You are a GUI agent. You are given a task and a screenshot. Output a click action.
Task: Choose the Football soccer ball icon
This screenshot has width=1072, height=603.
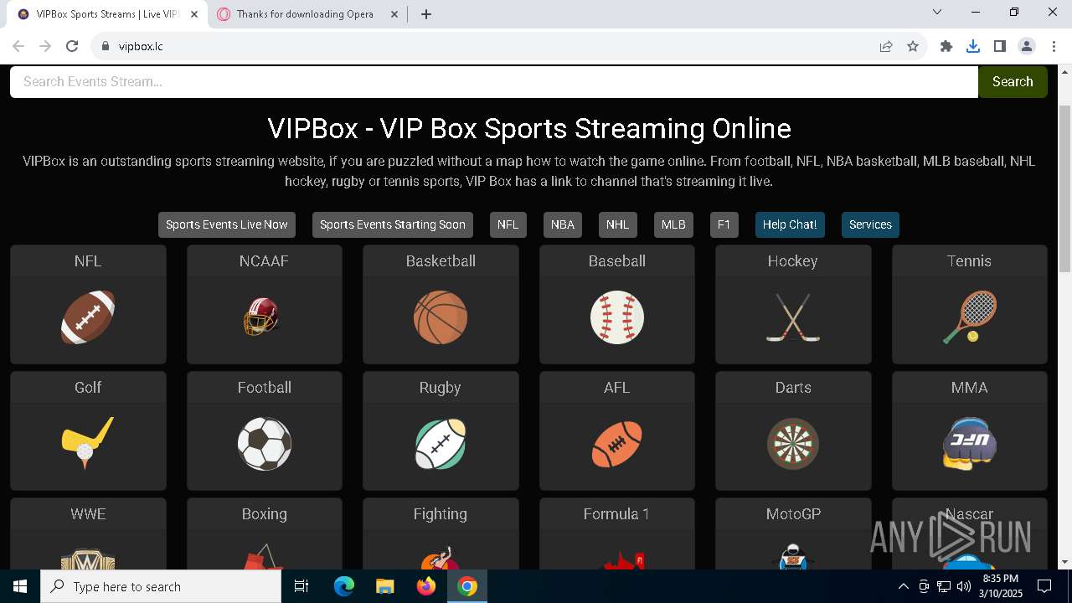(264, 444)
